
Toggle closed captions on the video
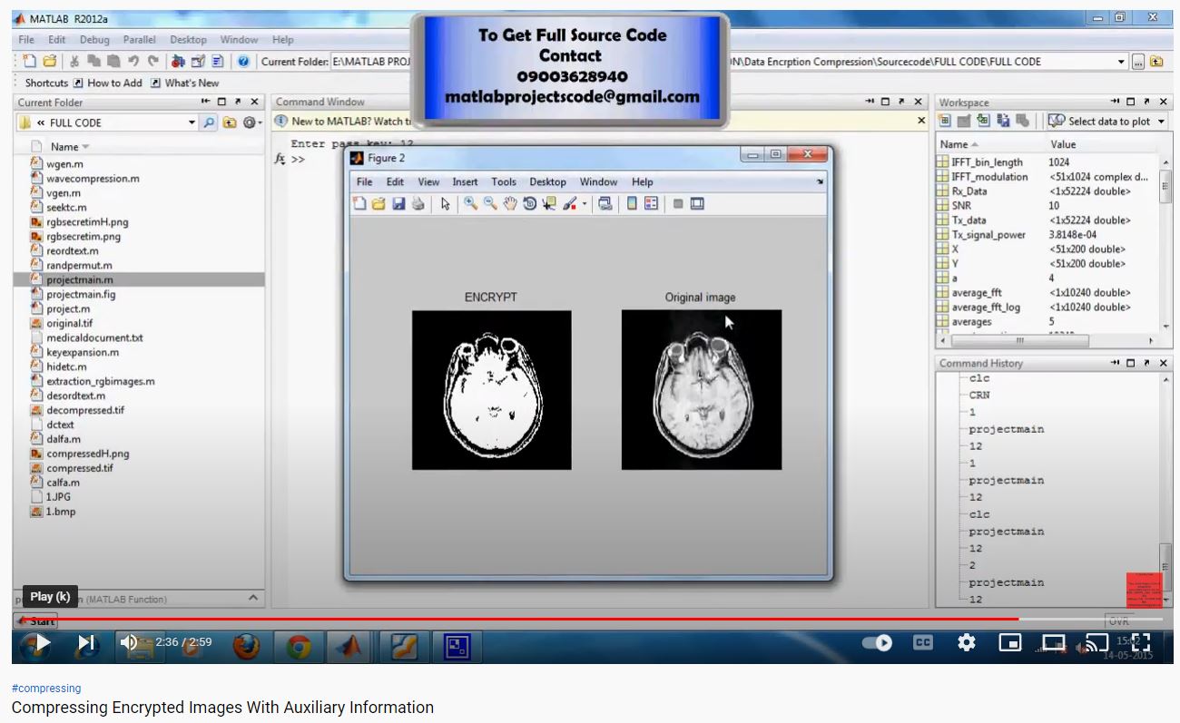tap(922, 642)
